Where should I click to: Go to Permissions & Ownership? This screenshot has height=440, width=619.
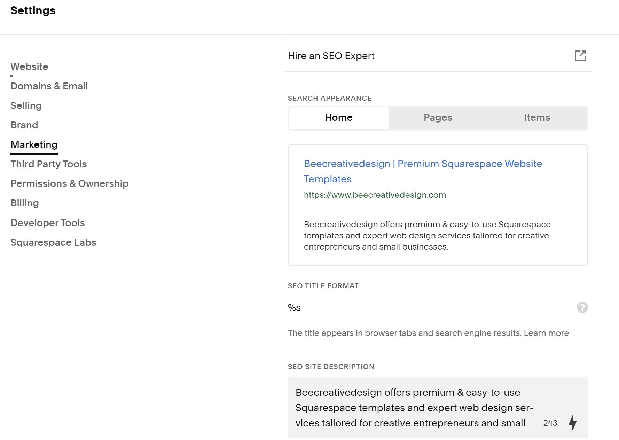(70, 183)
